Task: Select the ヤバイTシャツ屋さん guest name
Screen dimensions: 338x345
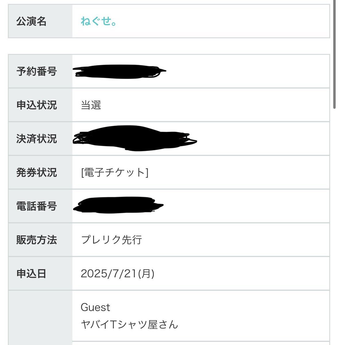Action: 130,324
